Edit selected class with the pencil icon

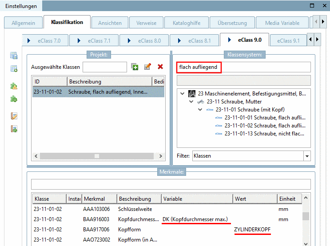[x=147, y=67]
